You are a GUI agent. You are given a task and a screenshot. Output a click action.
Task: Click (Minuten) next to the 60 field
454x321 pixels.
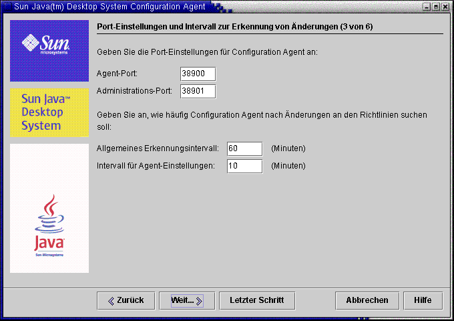(x=288, y=148)
